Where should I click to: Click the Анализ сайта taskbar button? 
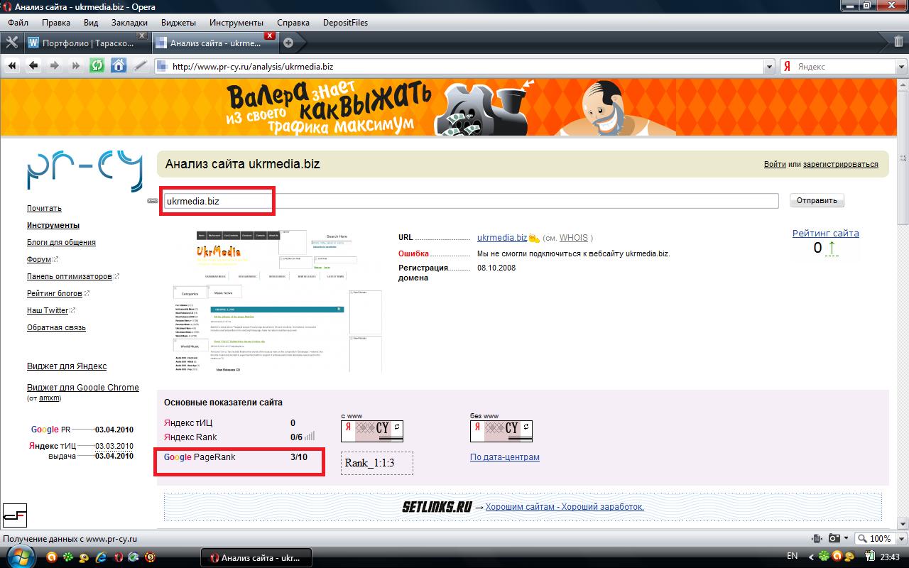(x=256, y=557)
